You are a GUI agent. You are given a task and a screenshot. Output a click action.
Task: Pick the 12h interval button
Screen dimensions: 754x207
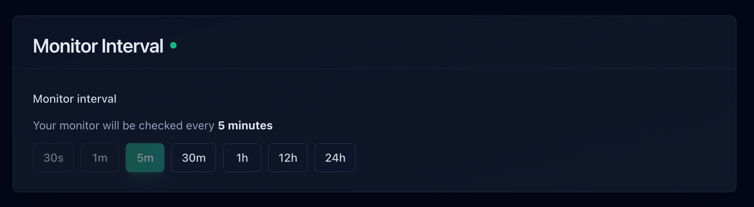click(288, 158)
